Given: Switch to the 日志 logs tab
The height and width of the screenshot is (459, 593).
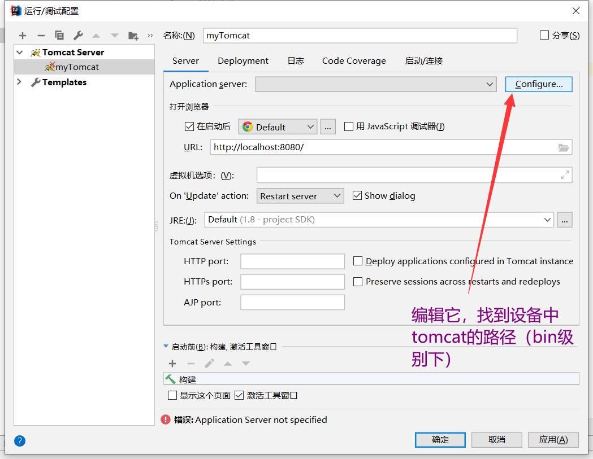Looking at the screenshot, I should 296,61.
